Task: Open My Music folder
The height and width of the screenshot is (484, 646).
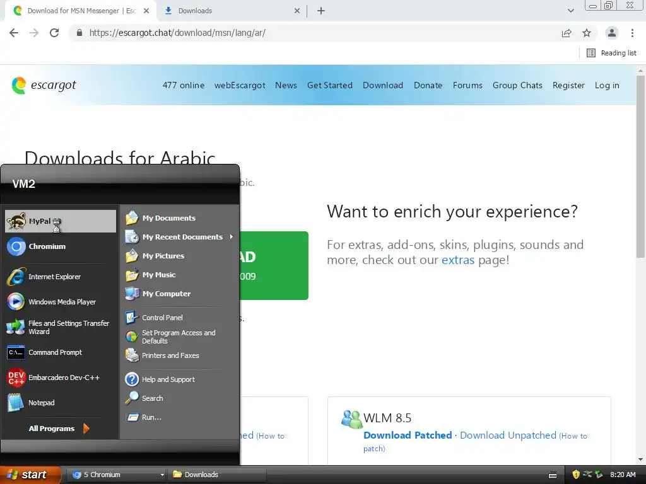Action: click(179, 275)
